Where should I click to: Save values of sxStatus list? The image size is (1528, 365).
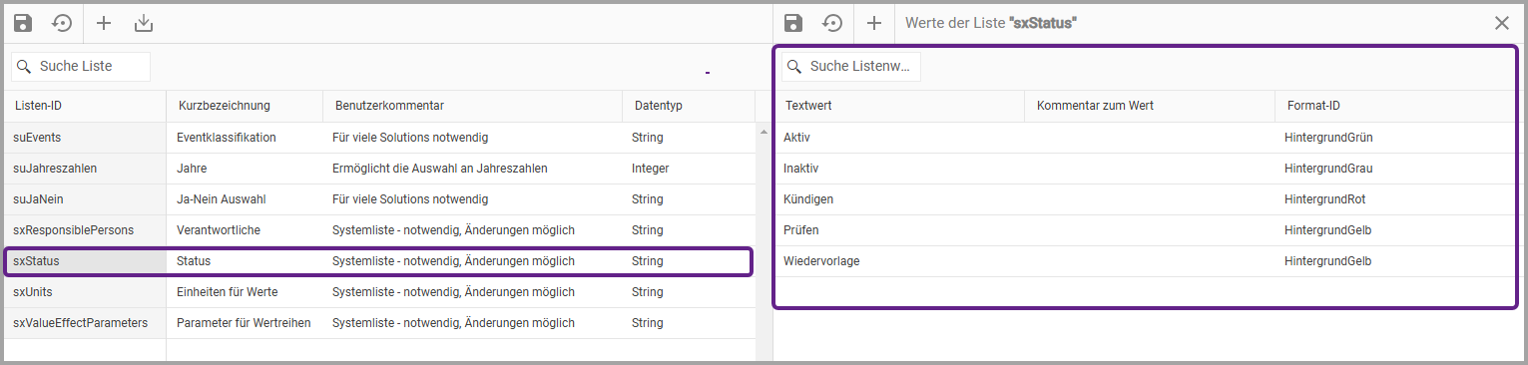pos(793,23)
